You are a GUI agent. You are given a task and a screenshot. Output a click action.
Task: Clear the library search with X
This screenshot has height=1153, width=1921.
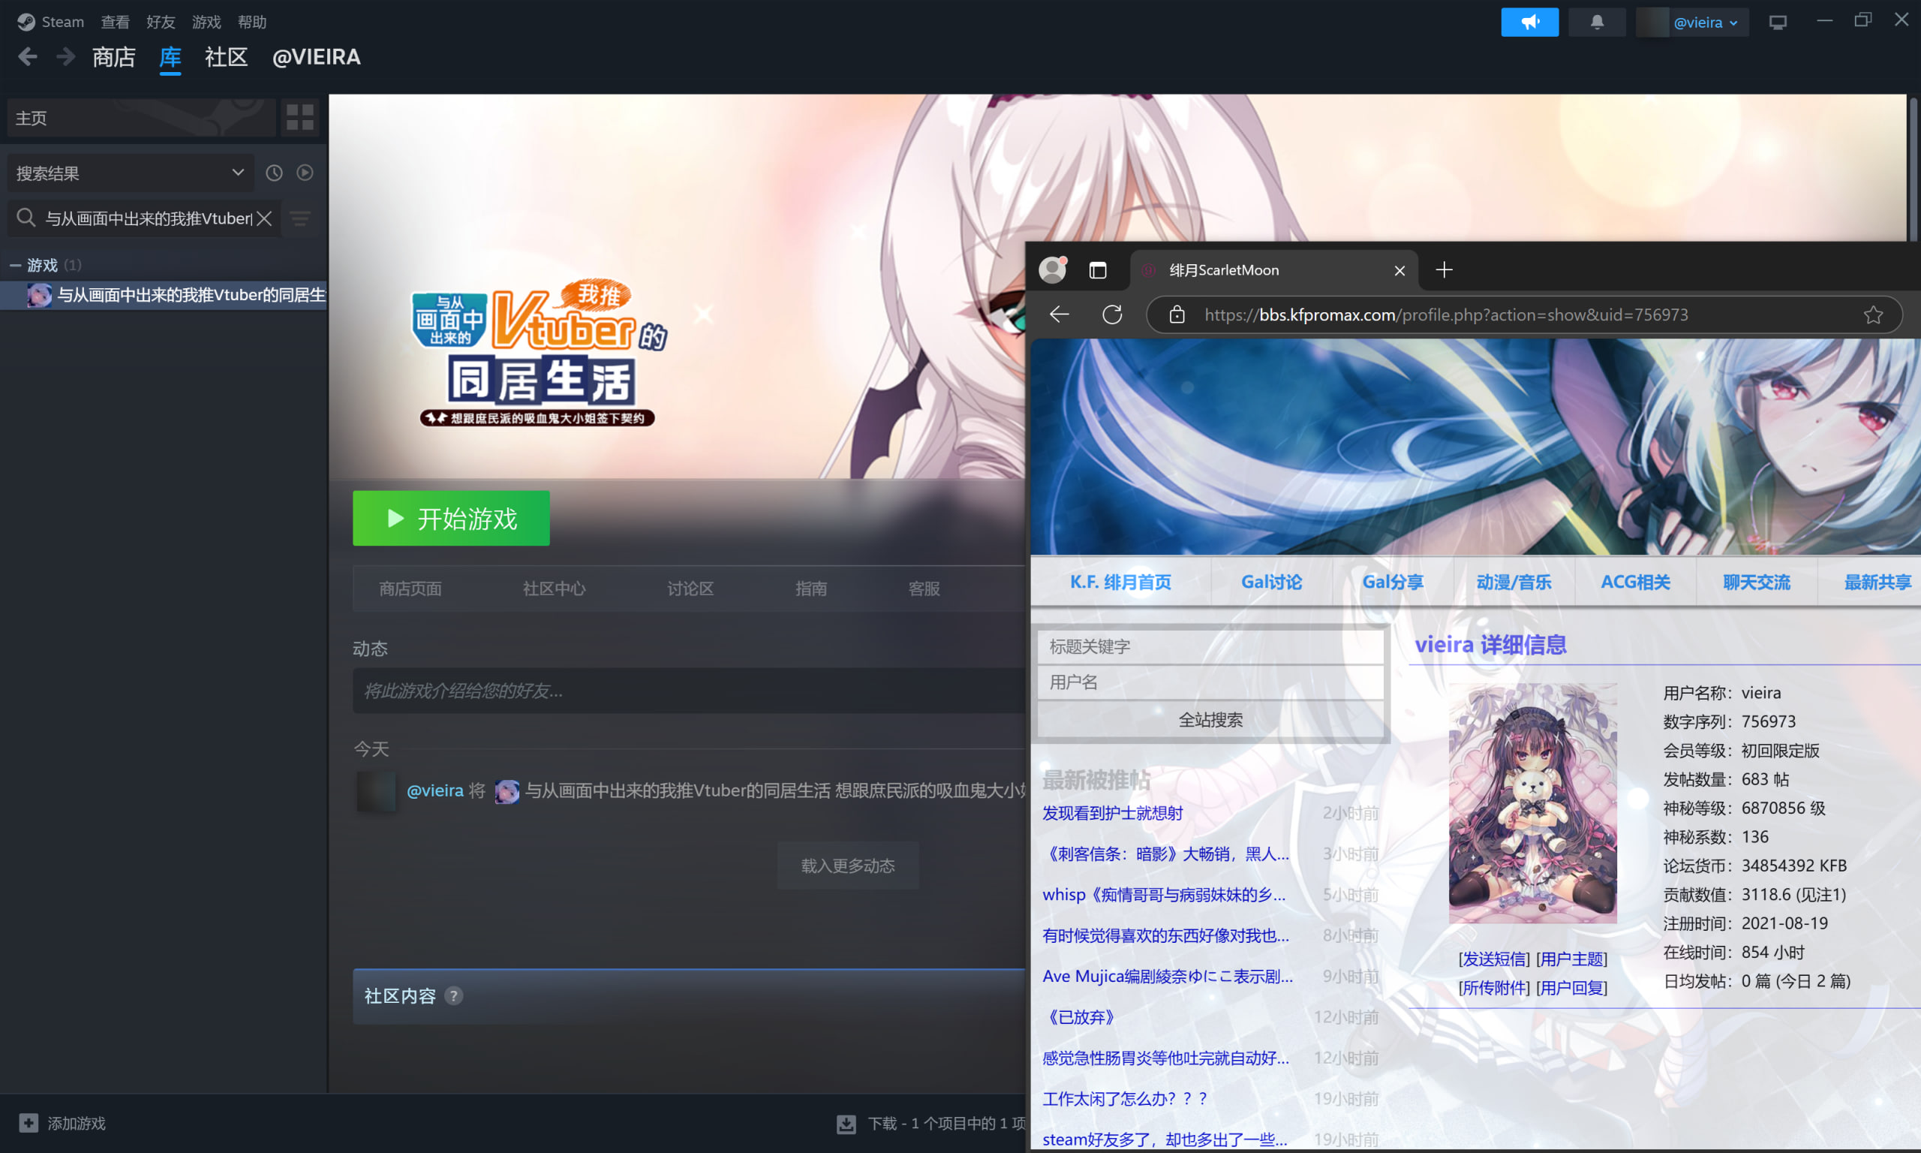265,218
